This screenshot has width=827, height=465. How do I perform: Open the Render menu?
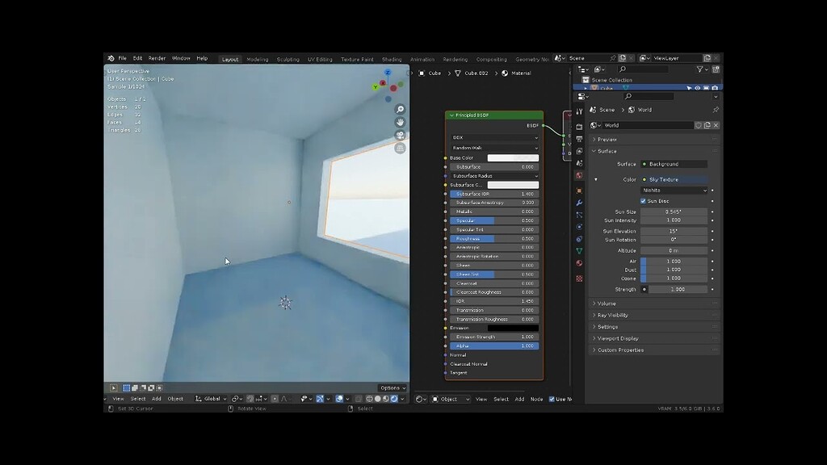(157, 59)
